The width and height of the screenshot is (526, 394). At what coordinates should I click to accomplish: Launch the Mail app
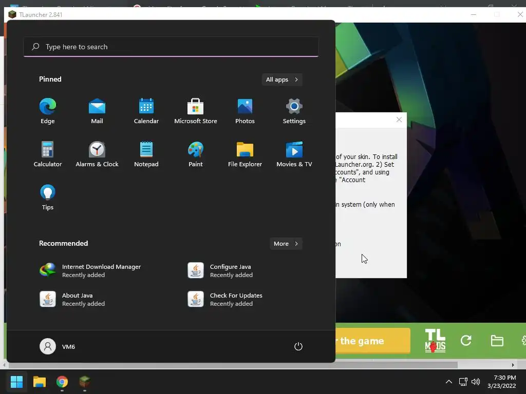(97, 111)
